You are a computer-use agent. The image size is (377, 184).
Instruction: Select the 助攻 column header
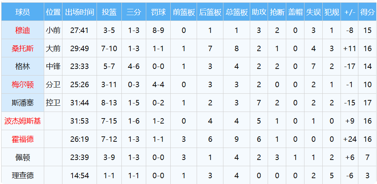pos(259,12)
